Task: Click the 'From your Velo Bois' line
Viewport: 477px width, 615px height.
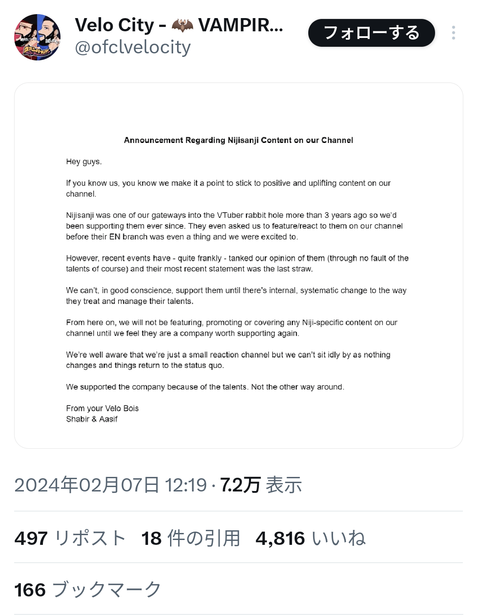Action: pyautogui.click(x=102, y=409)
